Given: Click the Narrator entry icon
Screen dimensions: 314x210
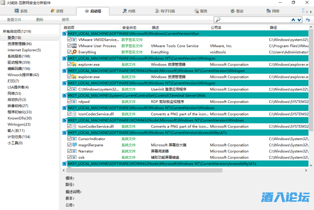Looking at the screenshot, I should tap(74, 151).
